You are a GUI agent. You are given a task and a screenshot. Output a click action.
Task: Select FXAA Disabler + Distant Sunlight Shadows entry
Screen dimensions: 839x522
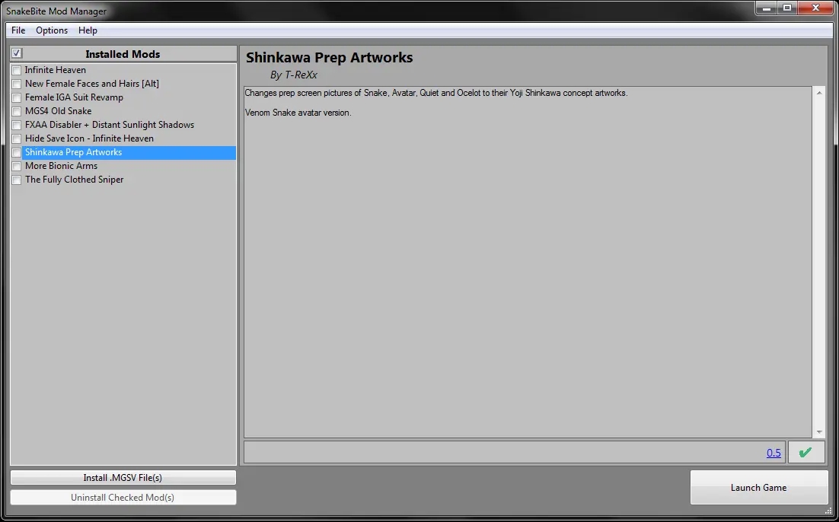[x=110, y=125]
